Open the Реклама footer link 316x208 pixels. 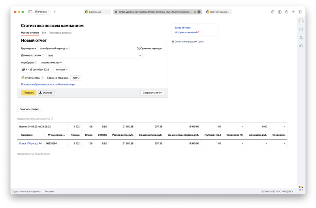(49, 191)
